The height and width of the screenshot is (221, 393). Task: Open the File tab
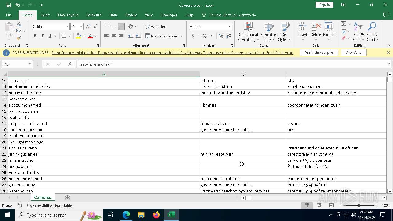point(9,15)
